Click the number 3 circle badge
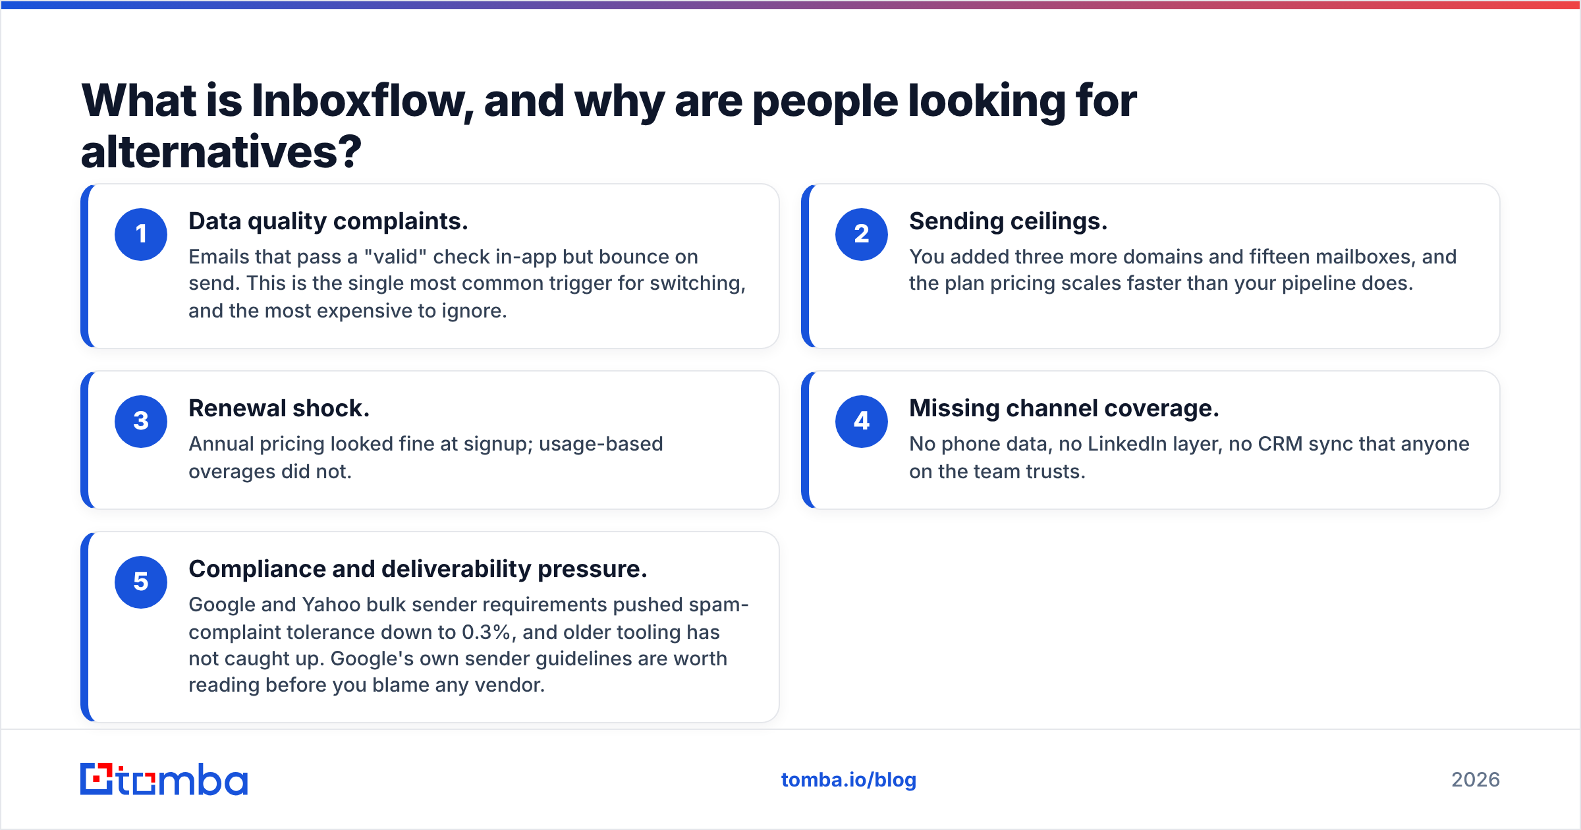Viewport: 1581px width, 830px height. (141, 422)
